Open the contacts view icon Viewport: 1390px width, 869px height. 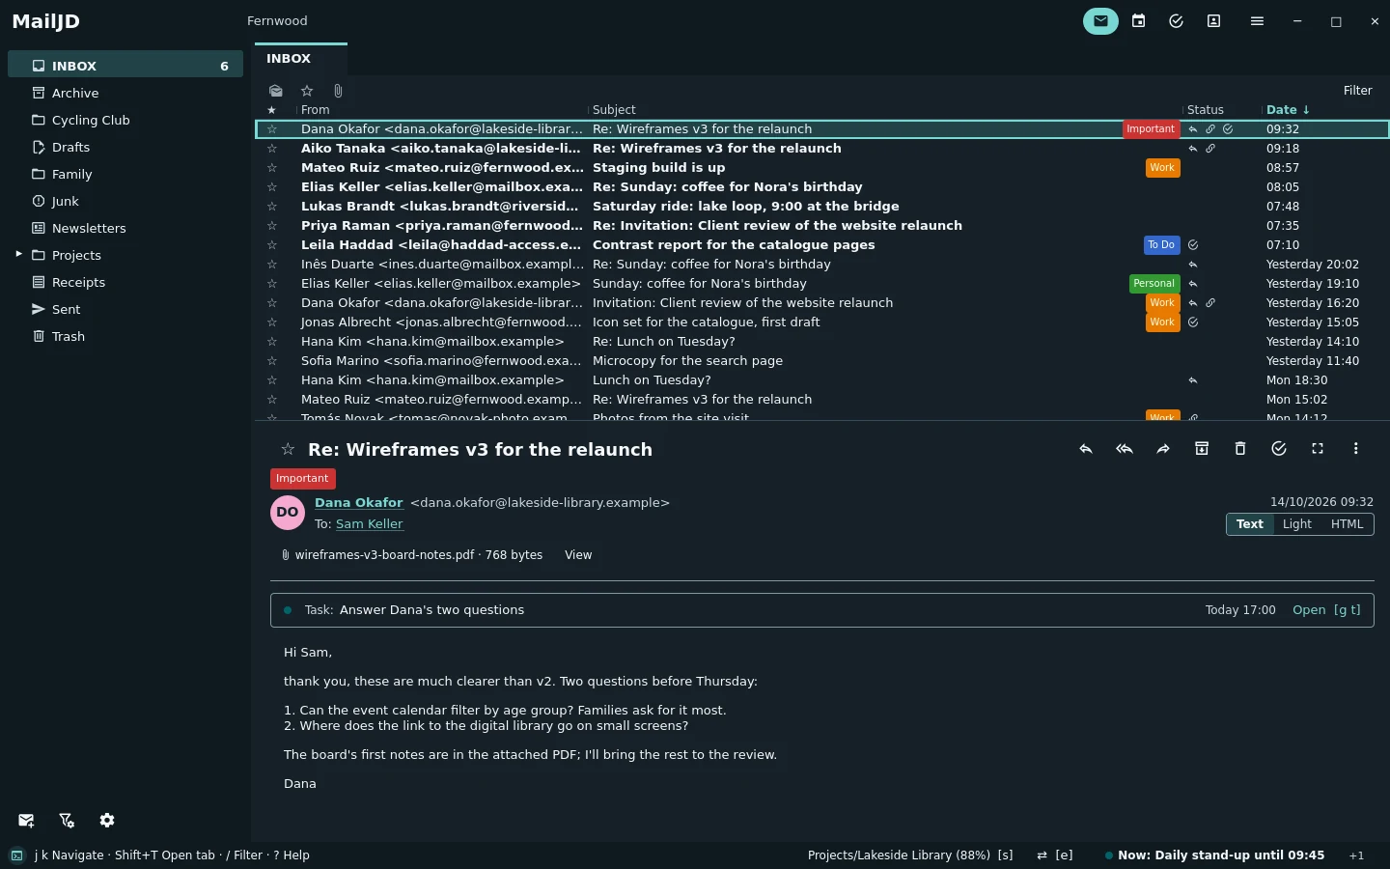click(1214, 21)
